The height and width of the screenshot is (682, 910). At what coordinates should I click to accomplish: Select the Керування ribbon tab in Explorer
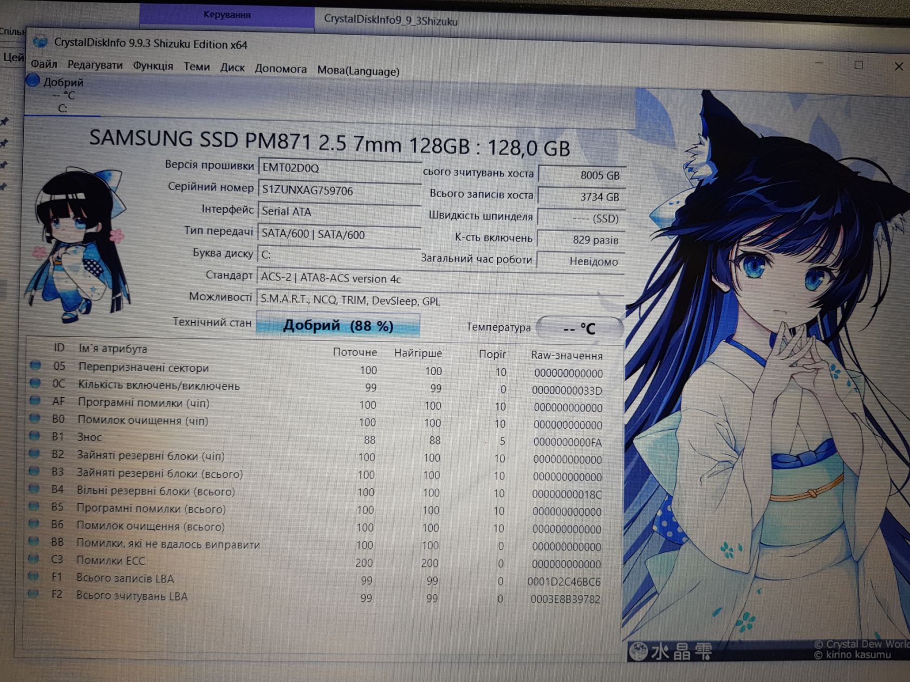[x=227, y=15]
